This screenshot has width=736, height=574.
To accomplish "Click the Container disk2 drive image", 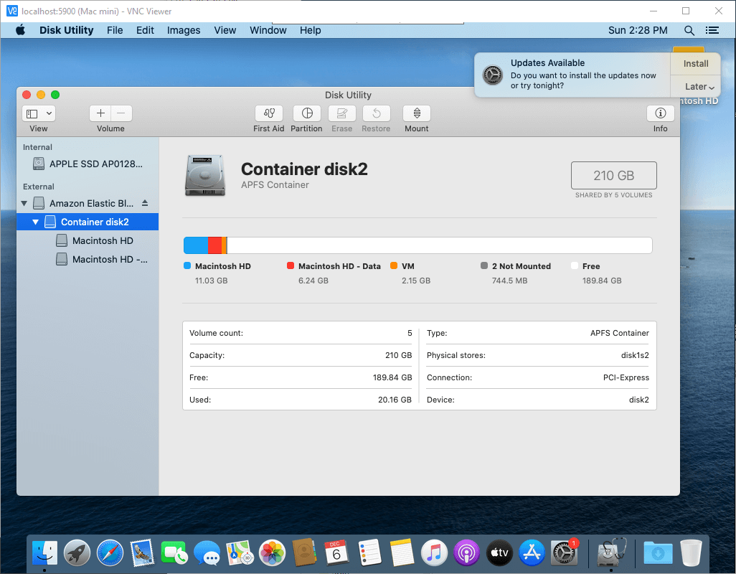I will [x=204, y=176].
